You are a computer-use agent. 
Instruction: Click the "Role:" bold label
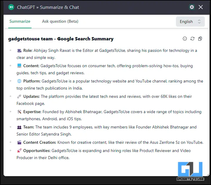[x=28, y=51]
